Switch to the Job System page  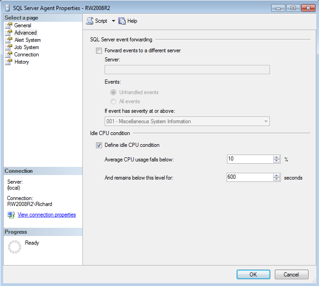26,47
